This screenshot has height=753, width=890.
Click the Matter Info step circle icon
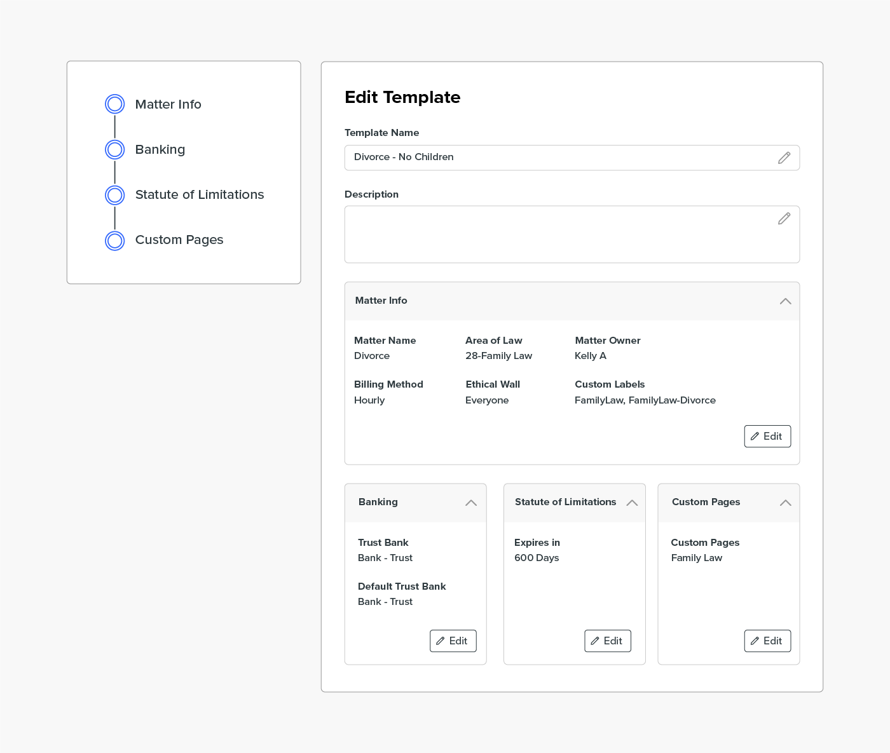tap(115, 104)
